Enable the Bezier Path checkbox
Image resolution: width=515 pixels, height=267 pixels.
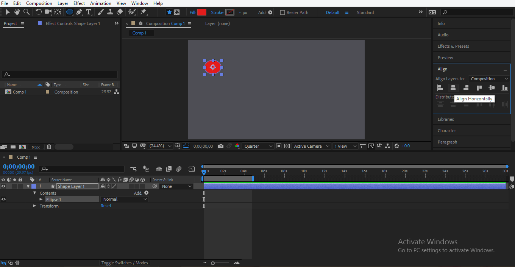282,12
